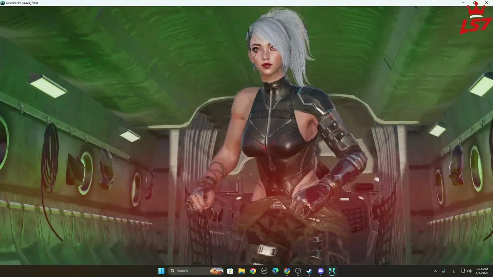Screen dimensions: 493x277
Task: Expand the hidden system tray icons
Action: (436, 271)
